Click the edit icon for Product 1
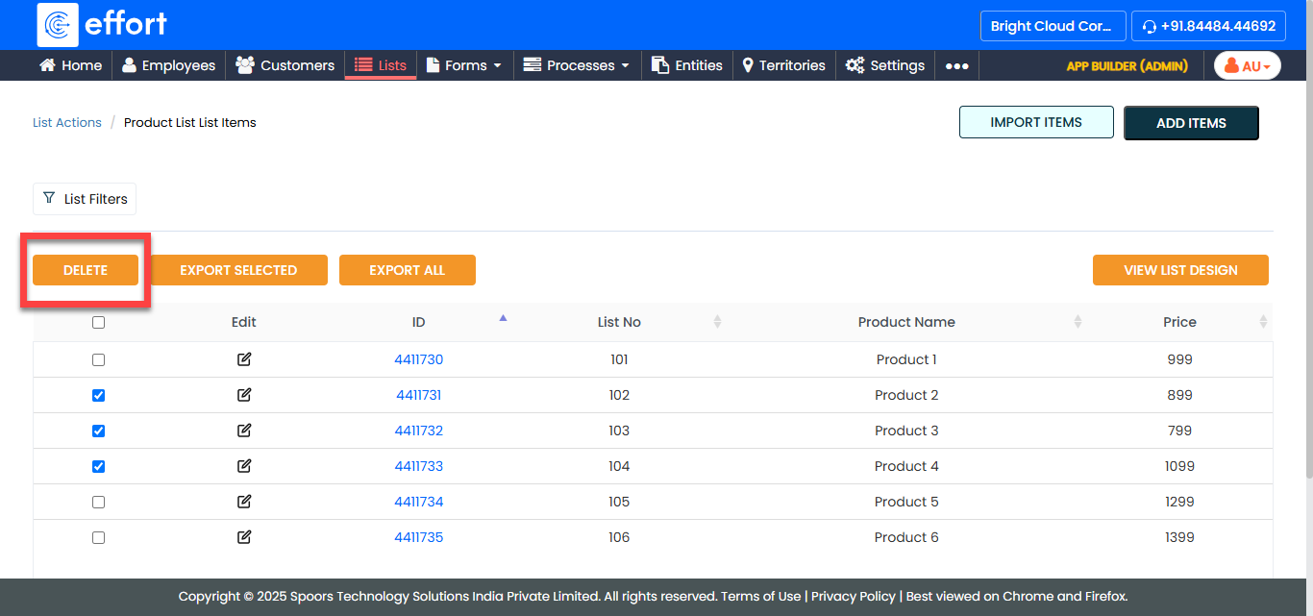This screenshot has height=616, width=1313. click(x=244, y=359)
